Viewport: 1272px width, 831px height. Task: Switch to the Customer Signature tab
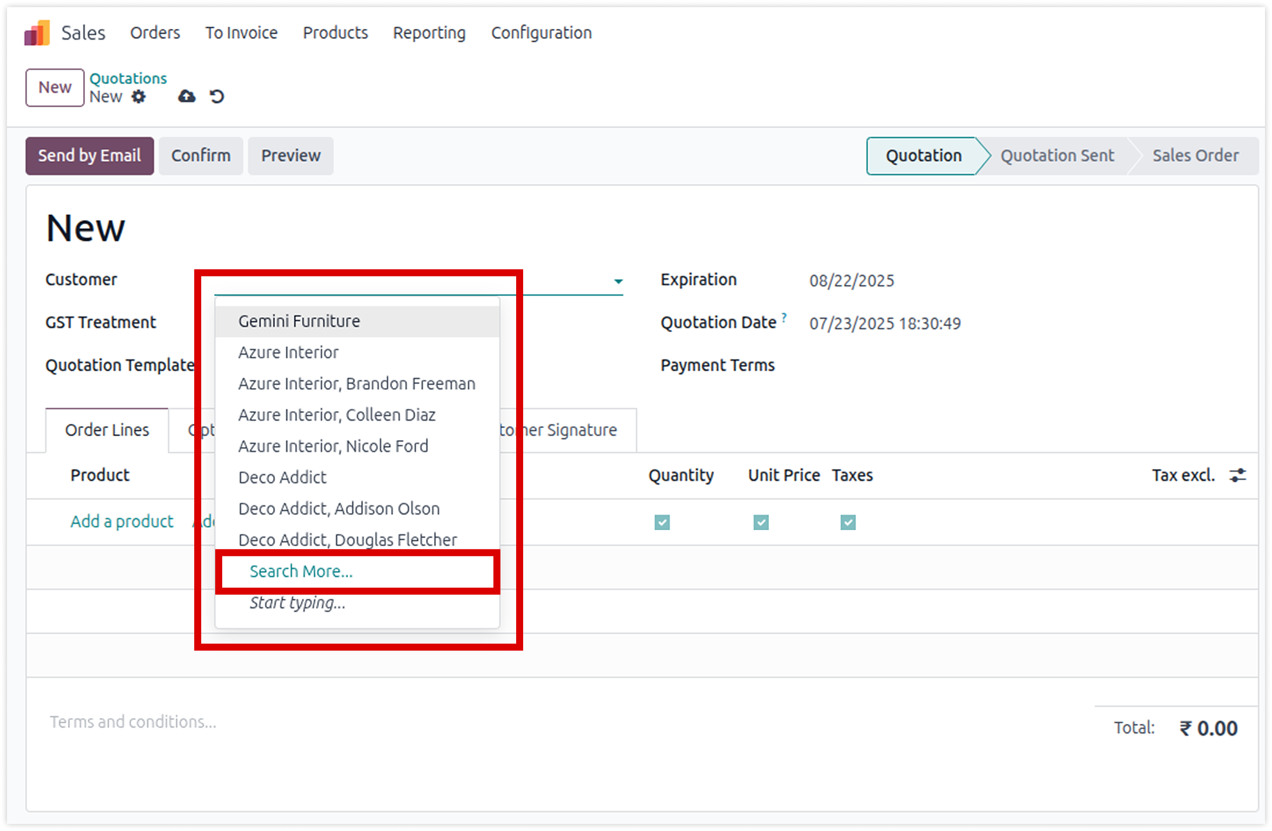[568, 430]
